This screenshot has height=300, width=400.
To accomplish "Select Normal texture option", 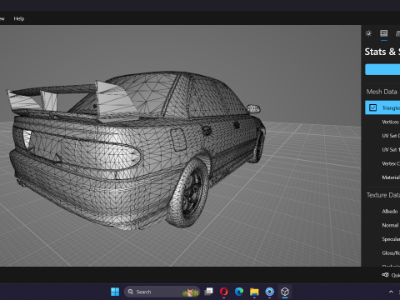I will pos(390,225).
